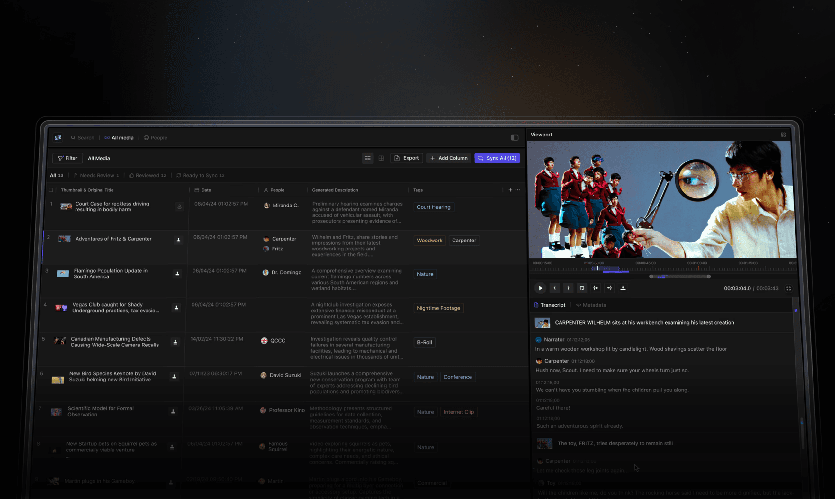Set the out point bracket marker
Image resolution: width=835 pixels, height=499 pixels.
(x=569, y=288)
